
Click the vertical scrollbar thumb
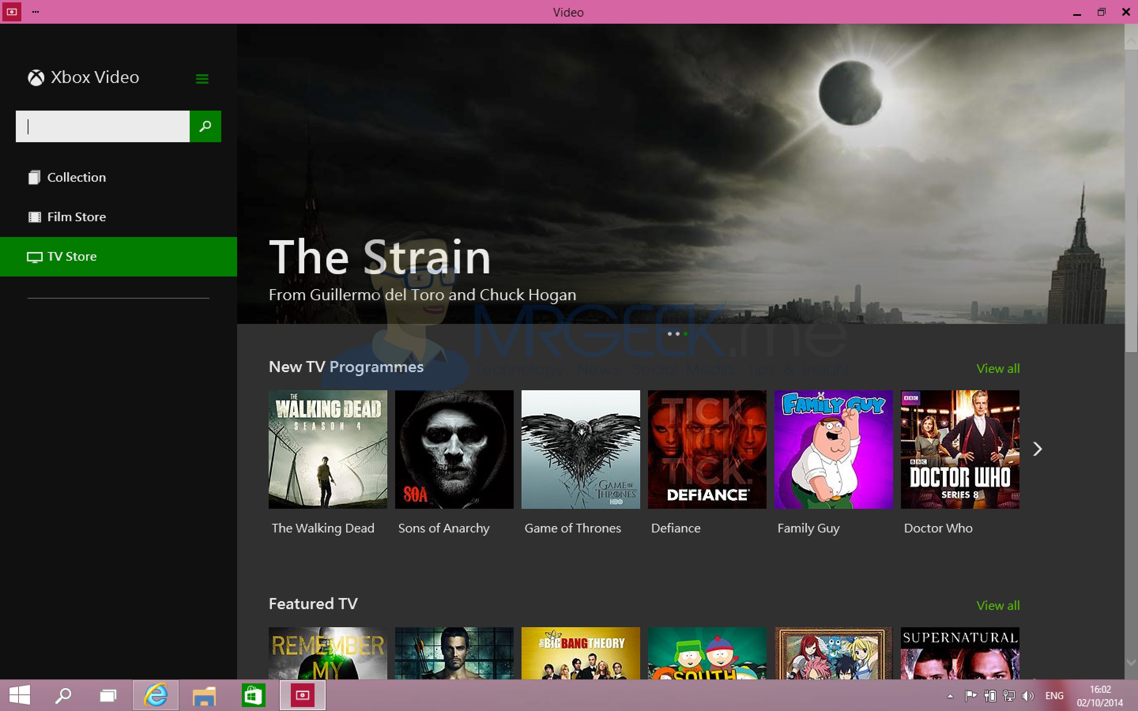tap(1131, 201)
